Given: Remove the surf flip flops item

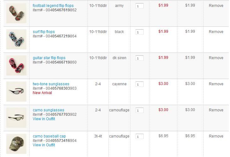Looking at the screenshot, I should (216, 32).
